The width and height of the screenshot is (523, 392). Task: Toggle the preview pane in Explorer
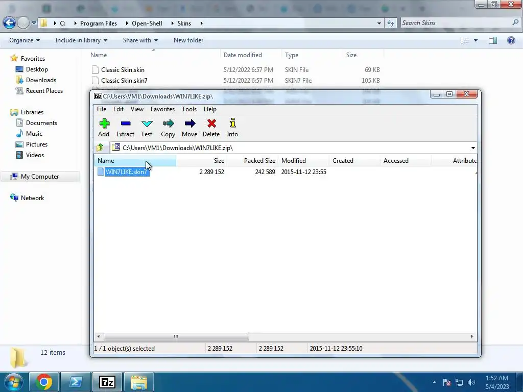click(x=493, y=40)
